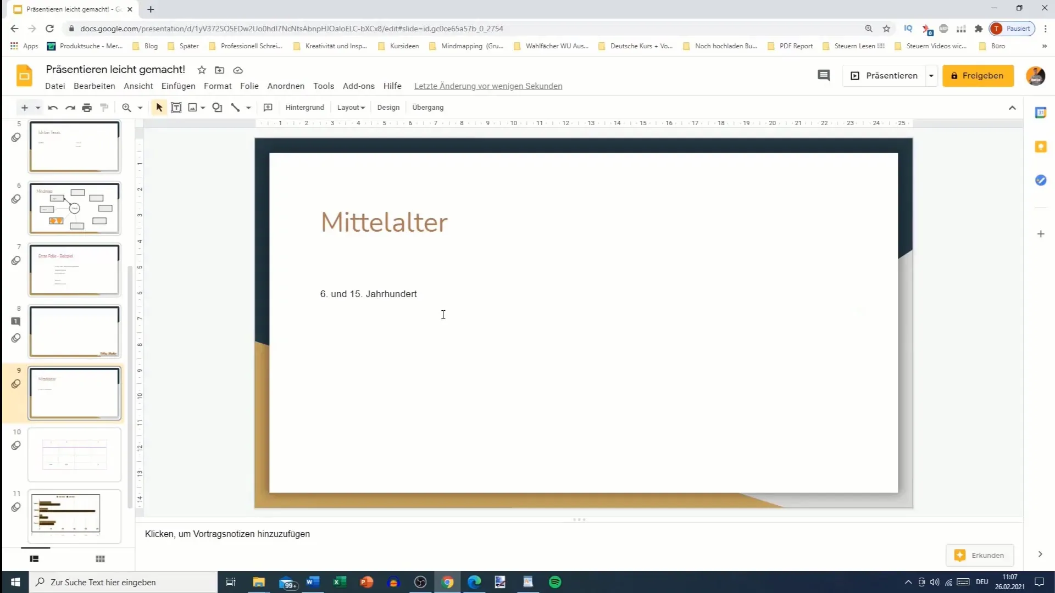This screenshot has width=1055, height=593.
Task: Open the line type dropdown arrow
Action: pos(248,108)
